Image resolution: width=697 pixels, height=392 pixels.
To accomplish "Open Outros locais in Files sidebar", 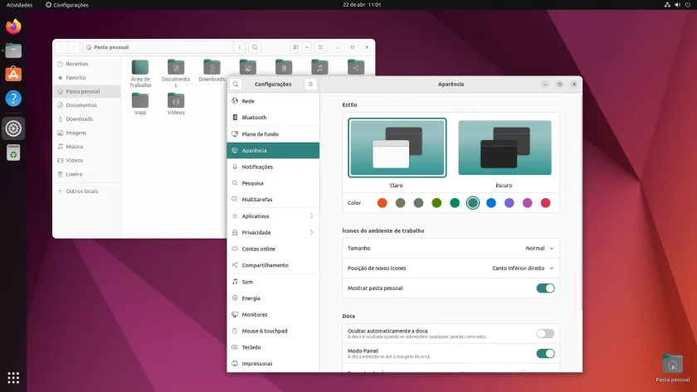I will [86, 191].
